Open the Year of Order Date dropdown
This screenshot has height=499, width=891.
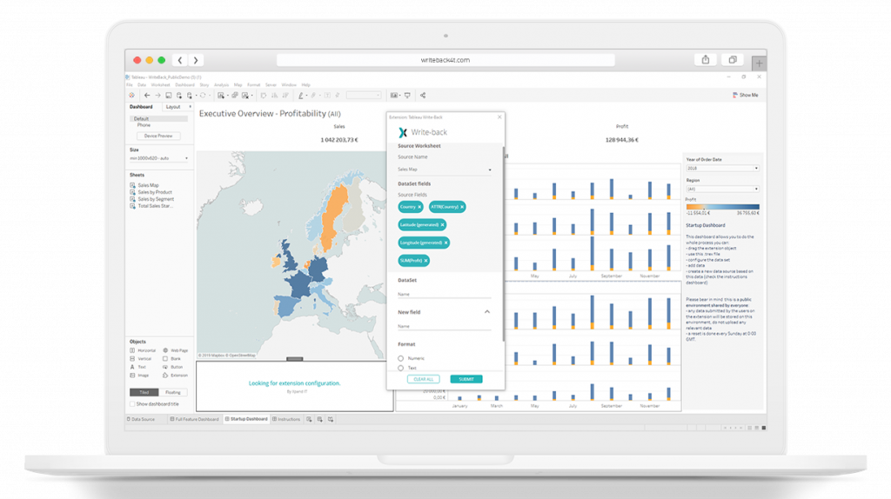(722, 168)
